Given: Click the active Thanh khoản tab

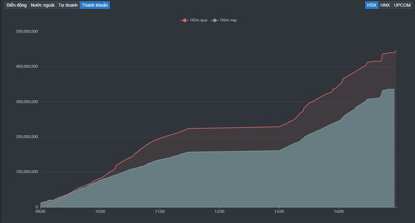Looking at the screenshot, I should point(95,5).
